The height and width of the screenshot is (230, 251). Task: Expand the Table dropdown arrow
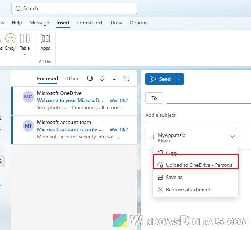25,55
